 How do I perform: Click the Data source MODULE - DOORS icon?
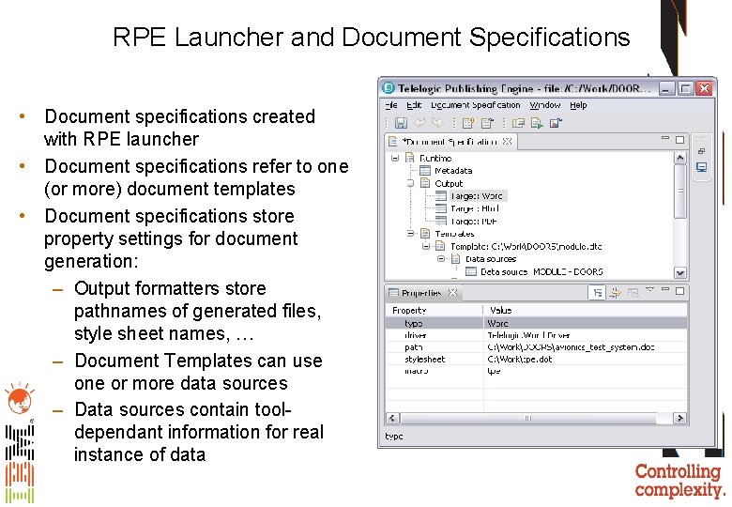[x=471, y=271]
